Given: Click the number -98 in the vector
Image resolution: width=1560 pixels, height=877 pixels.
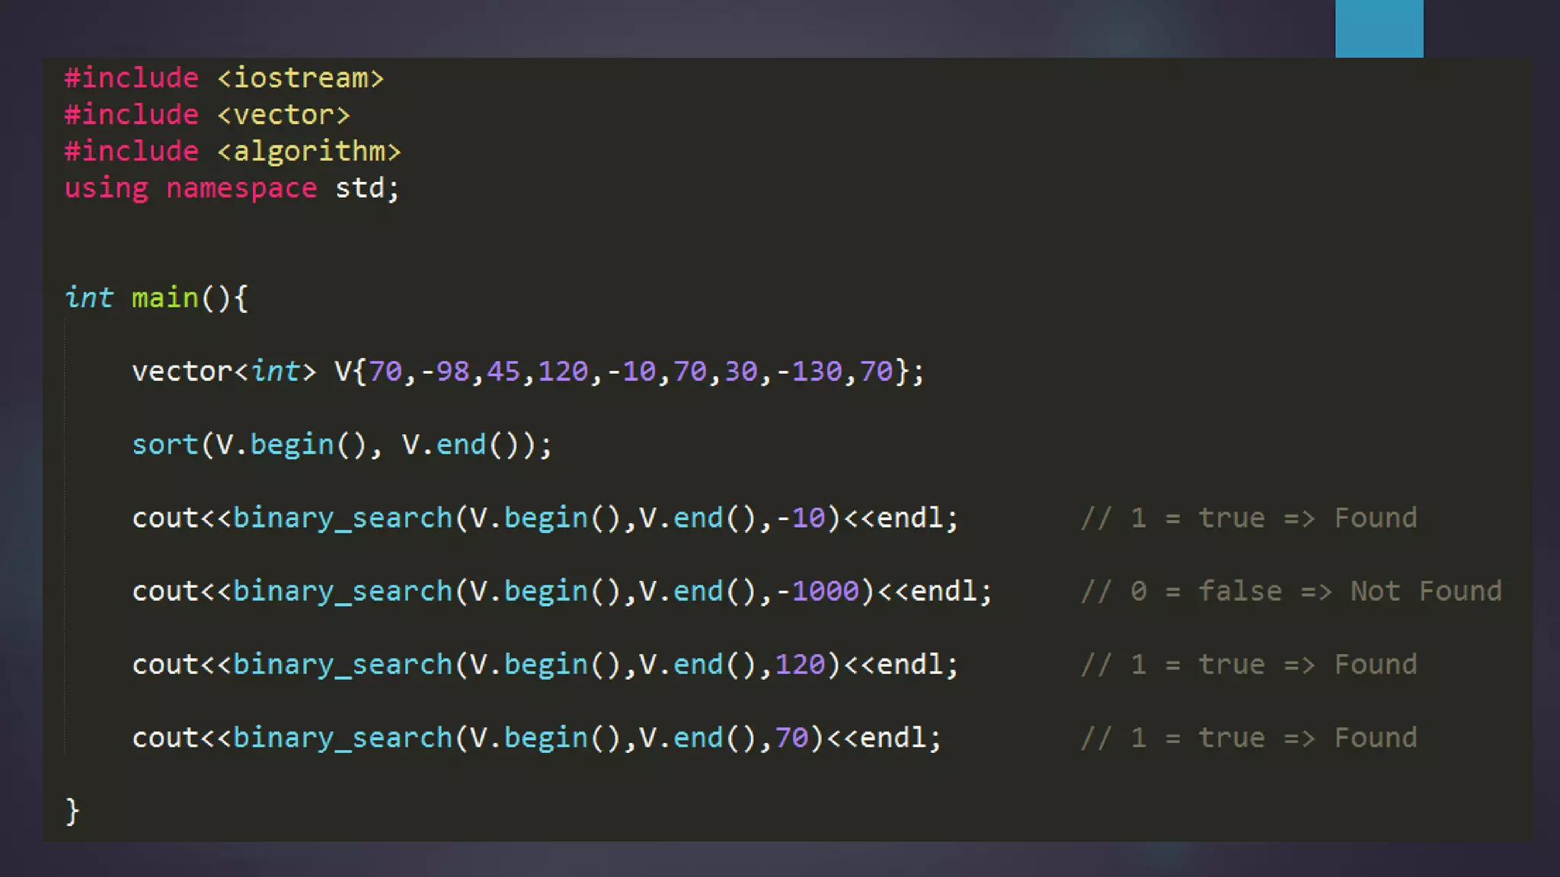Looking at the screenshot, I should (x=445, y=372).
